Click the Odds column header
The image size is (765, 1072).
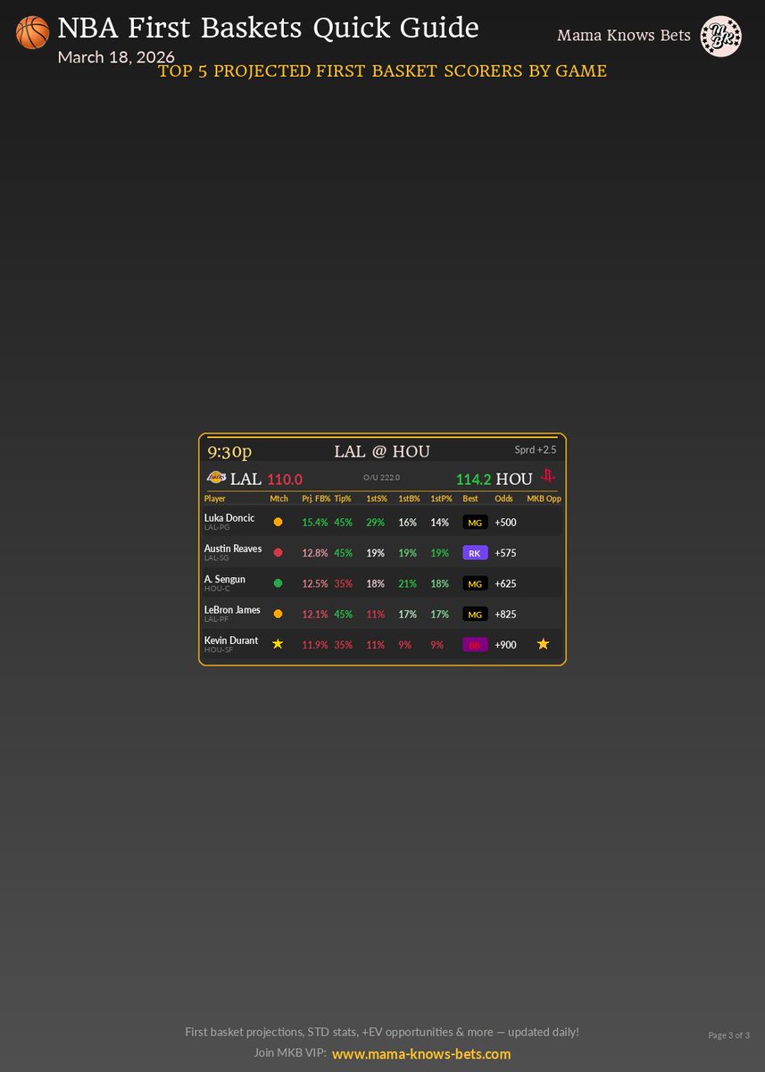coord(503,498)
